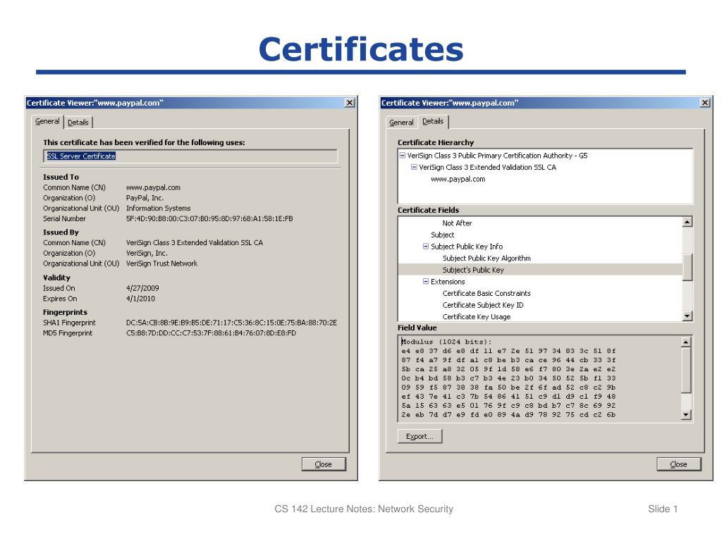Click Close button in right certificate viewer

(x=678, y=464)
